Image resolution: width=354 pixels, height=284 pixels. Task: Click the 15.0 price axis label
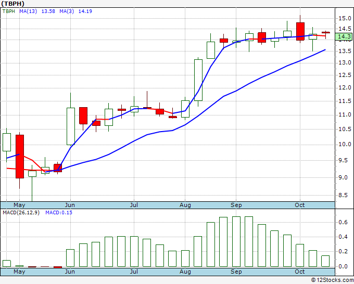pos(345,18)
